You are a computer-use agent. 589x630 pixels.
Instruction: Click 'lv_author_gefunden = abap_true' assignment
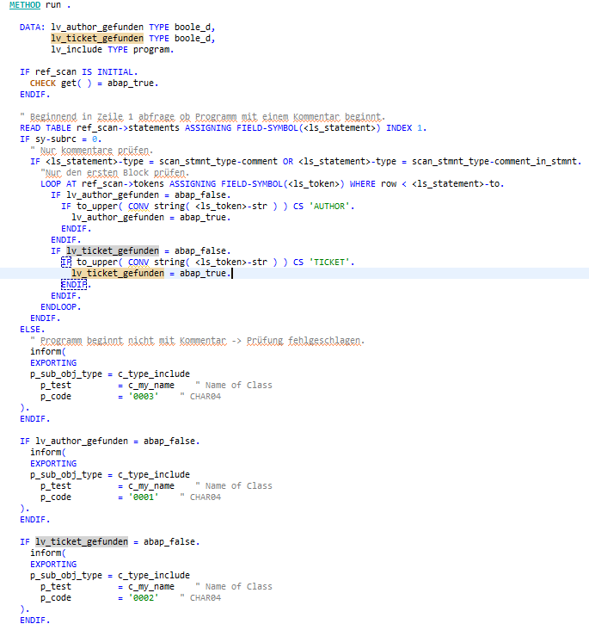point(149,218)
